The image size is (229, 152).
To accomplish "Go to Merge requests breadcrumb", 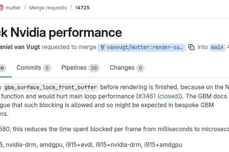I will click(48, 8).
